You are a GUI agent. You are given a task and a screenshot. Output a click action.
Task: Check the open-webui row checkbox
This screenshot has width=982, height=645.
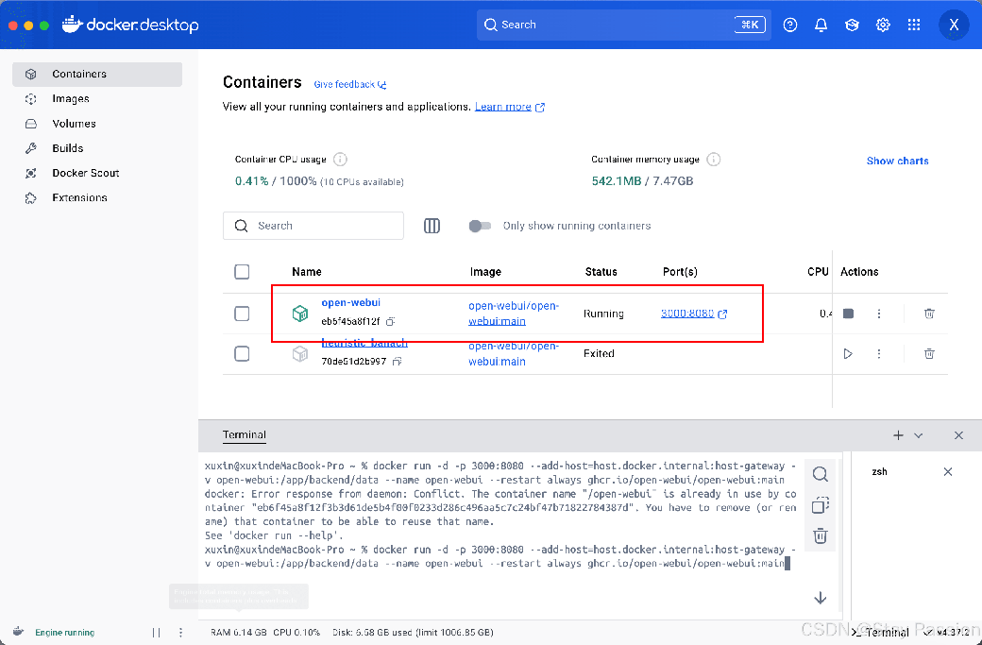[242, 314]
